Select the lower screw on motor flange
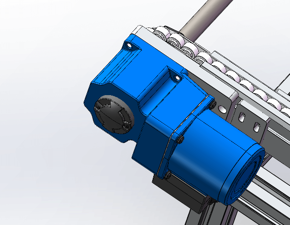This screenshot has height=225, width=290. pos(169,175)
